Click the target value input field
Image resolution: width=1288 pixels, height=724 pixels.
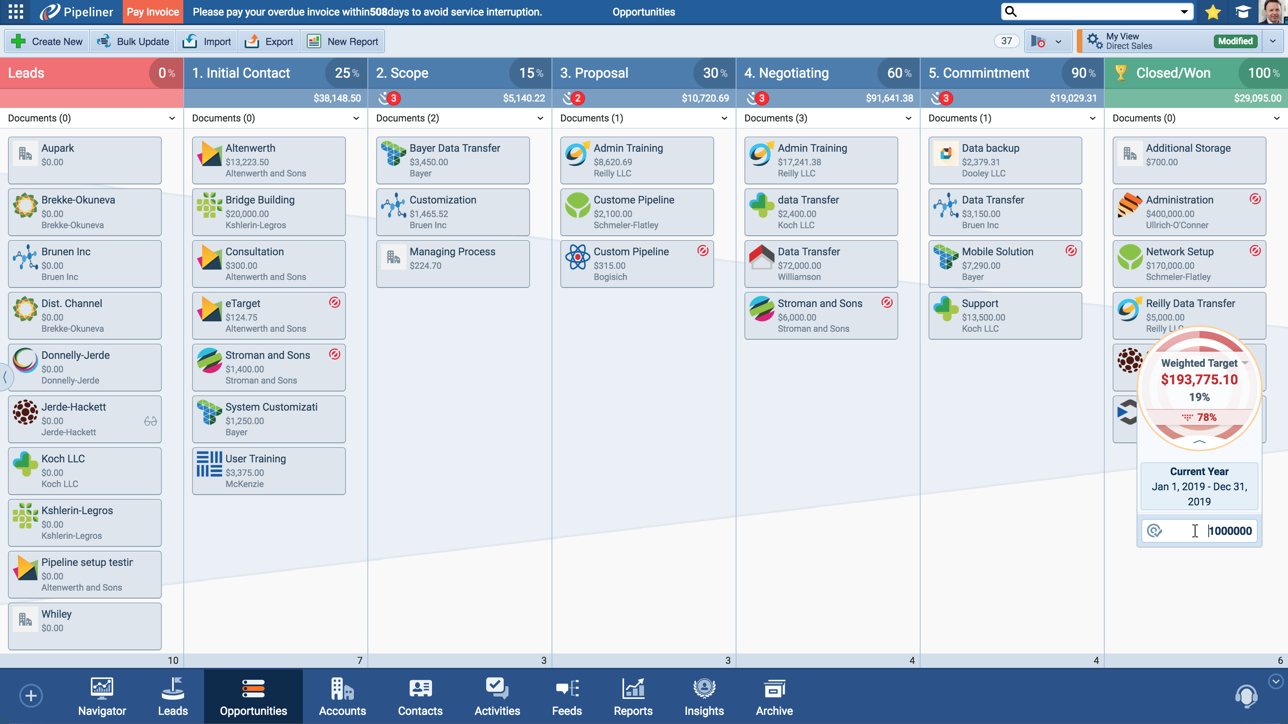[1229, 530]
